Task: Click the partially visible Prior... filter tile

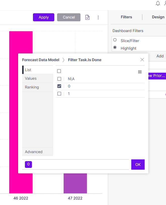Action: [157, 76]
